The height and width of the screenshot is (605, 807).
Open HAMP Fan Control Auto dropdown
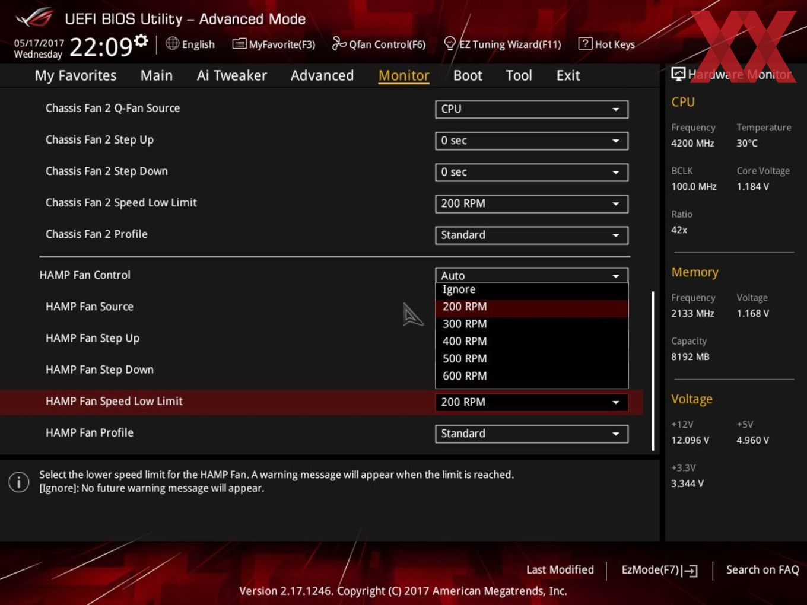[x=532, y=275]
